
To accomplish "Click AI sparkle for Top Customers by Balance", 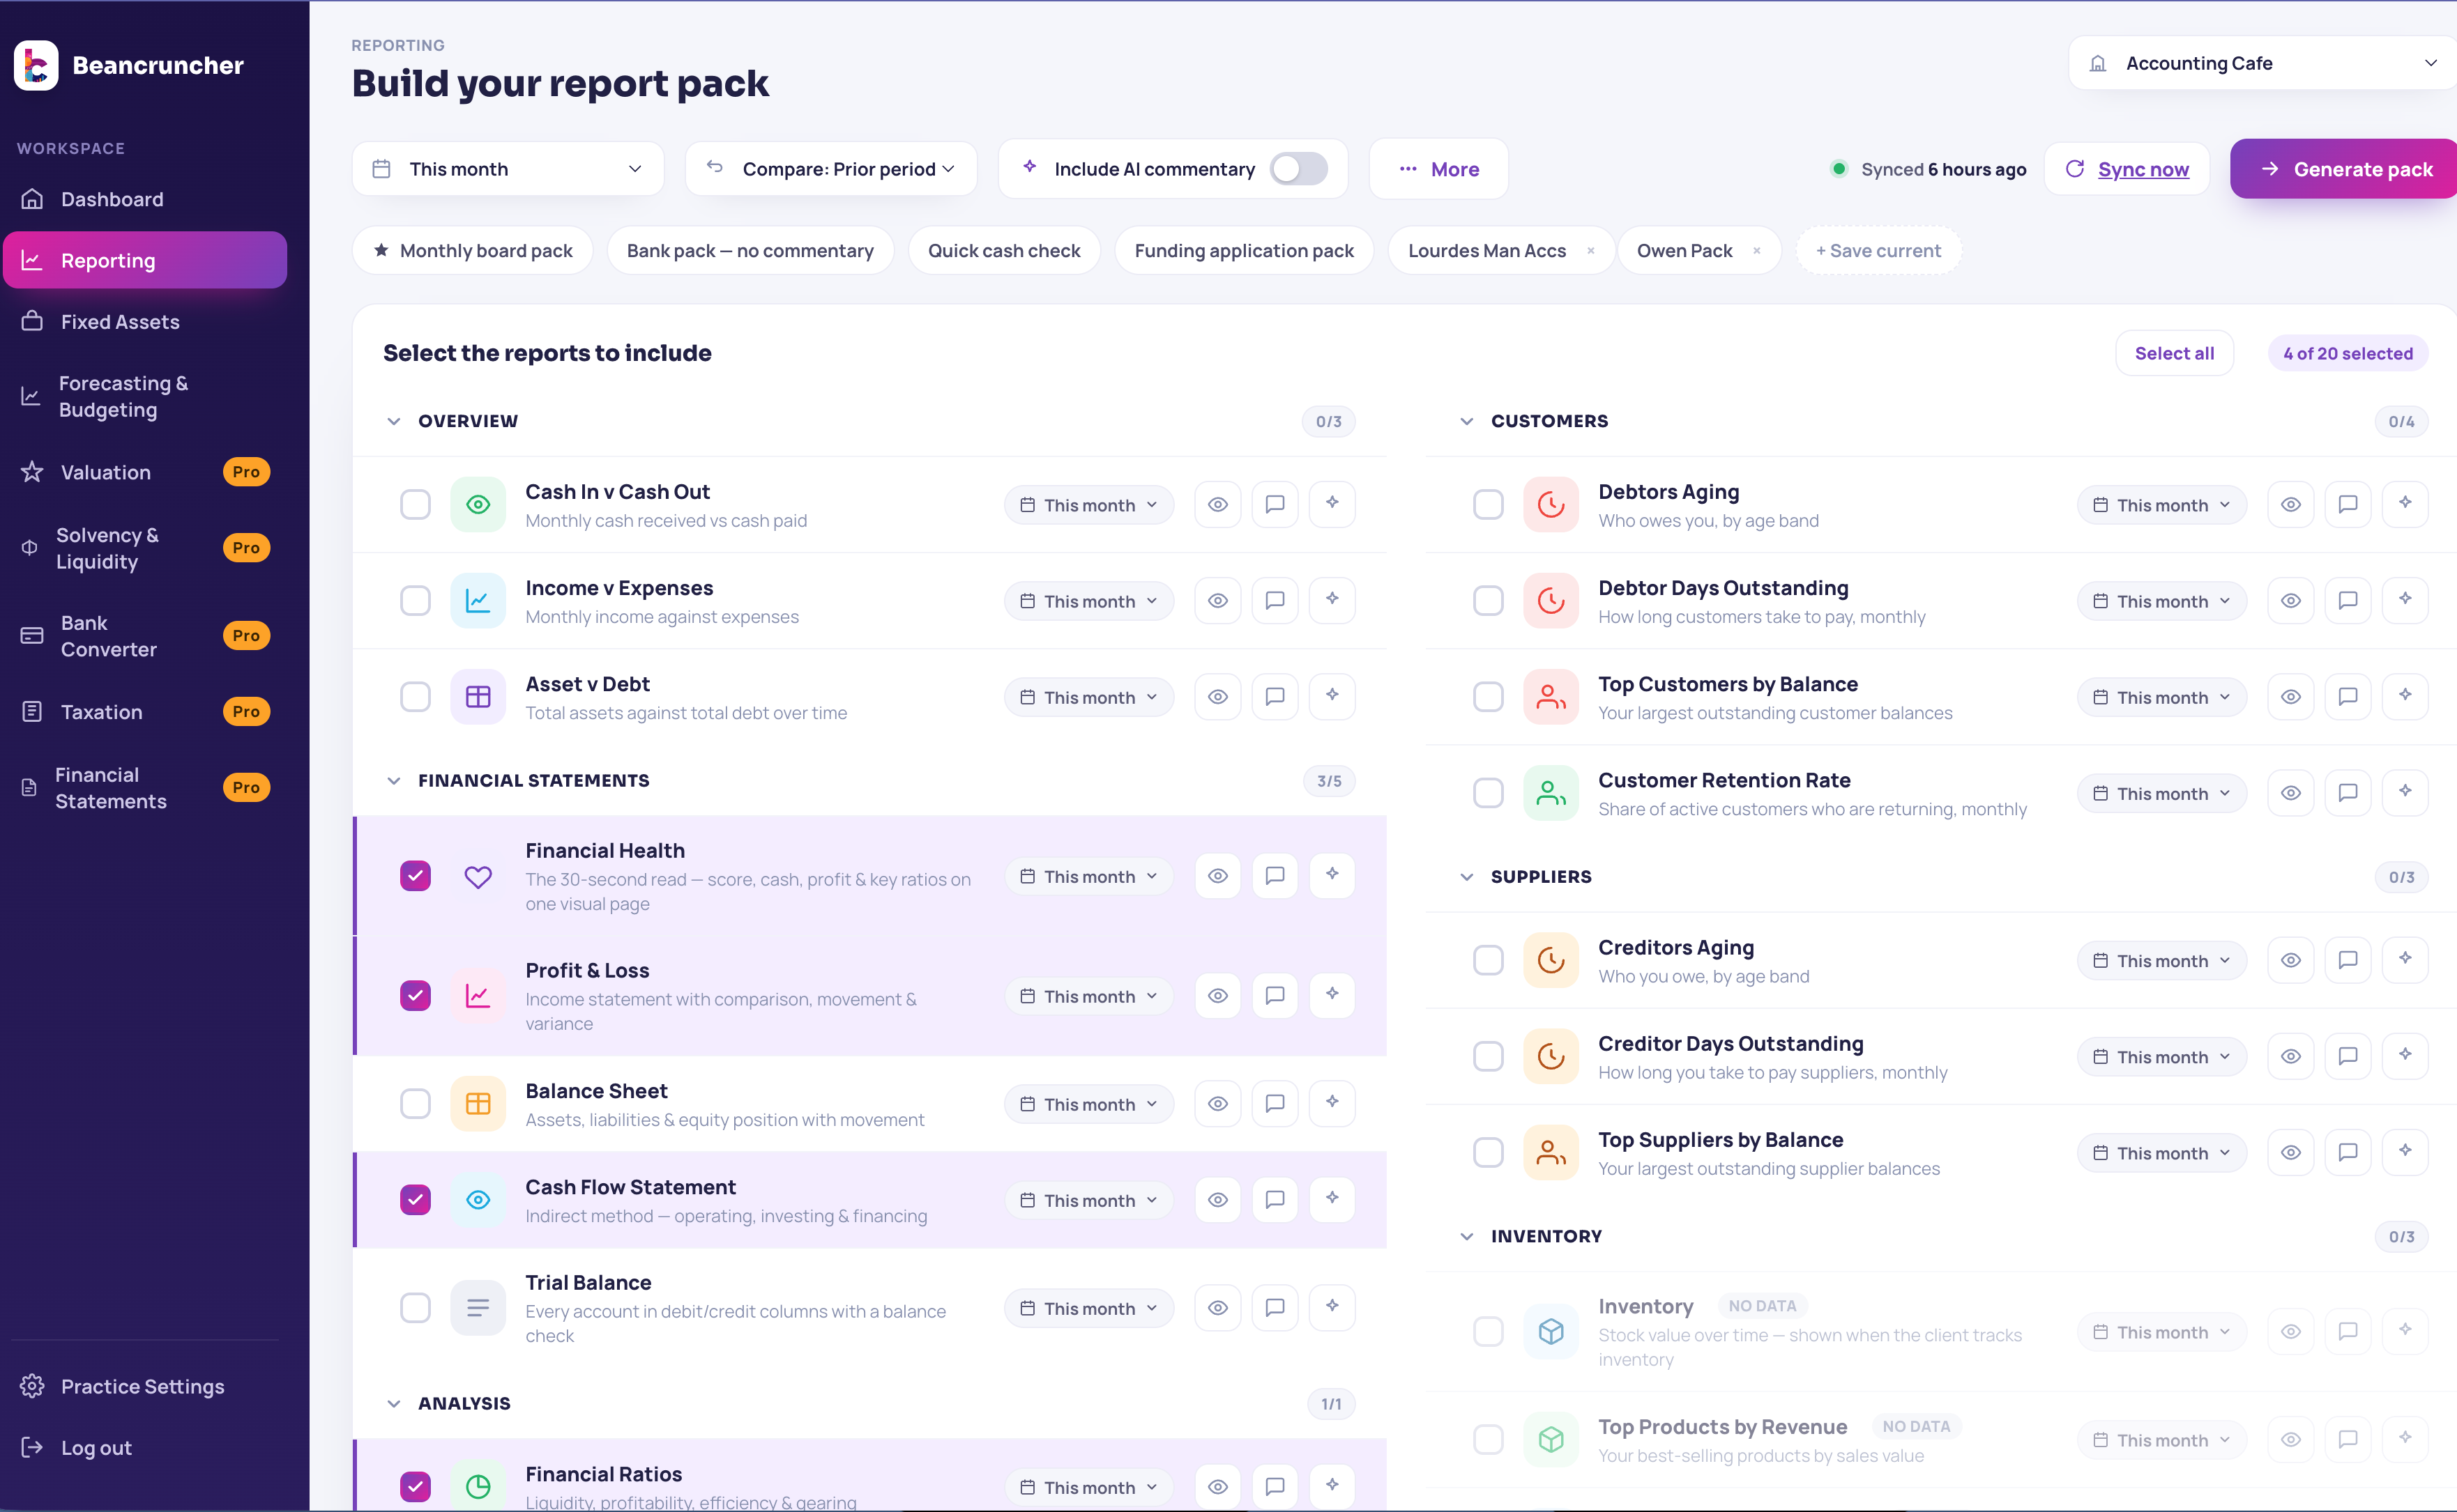I will tap(2406, 696).
